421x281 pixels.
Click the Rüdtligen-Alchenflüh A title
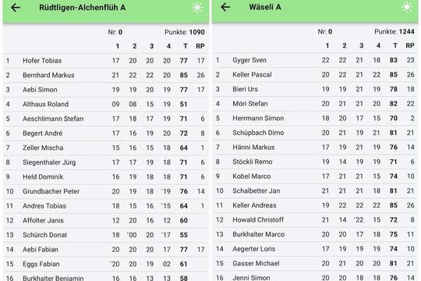(83, 8)
